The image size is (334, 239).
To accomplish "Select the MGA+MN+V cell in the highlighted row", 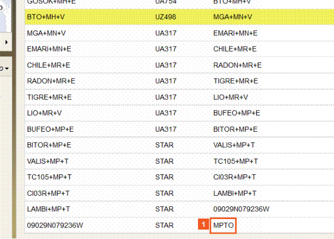I will point(233,17).
